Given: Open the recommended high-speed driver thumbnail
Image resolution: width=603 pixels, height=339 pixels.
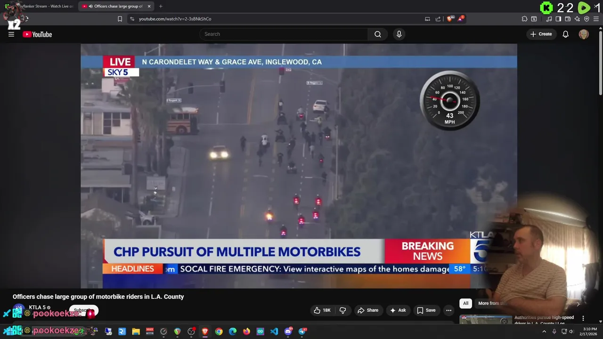Looking at the screenshot, I should pyautogui.click(x=486, y=320).
